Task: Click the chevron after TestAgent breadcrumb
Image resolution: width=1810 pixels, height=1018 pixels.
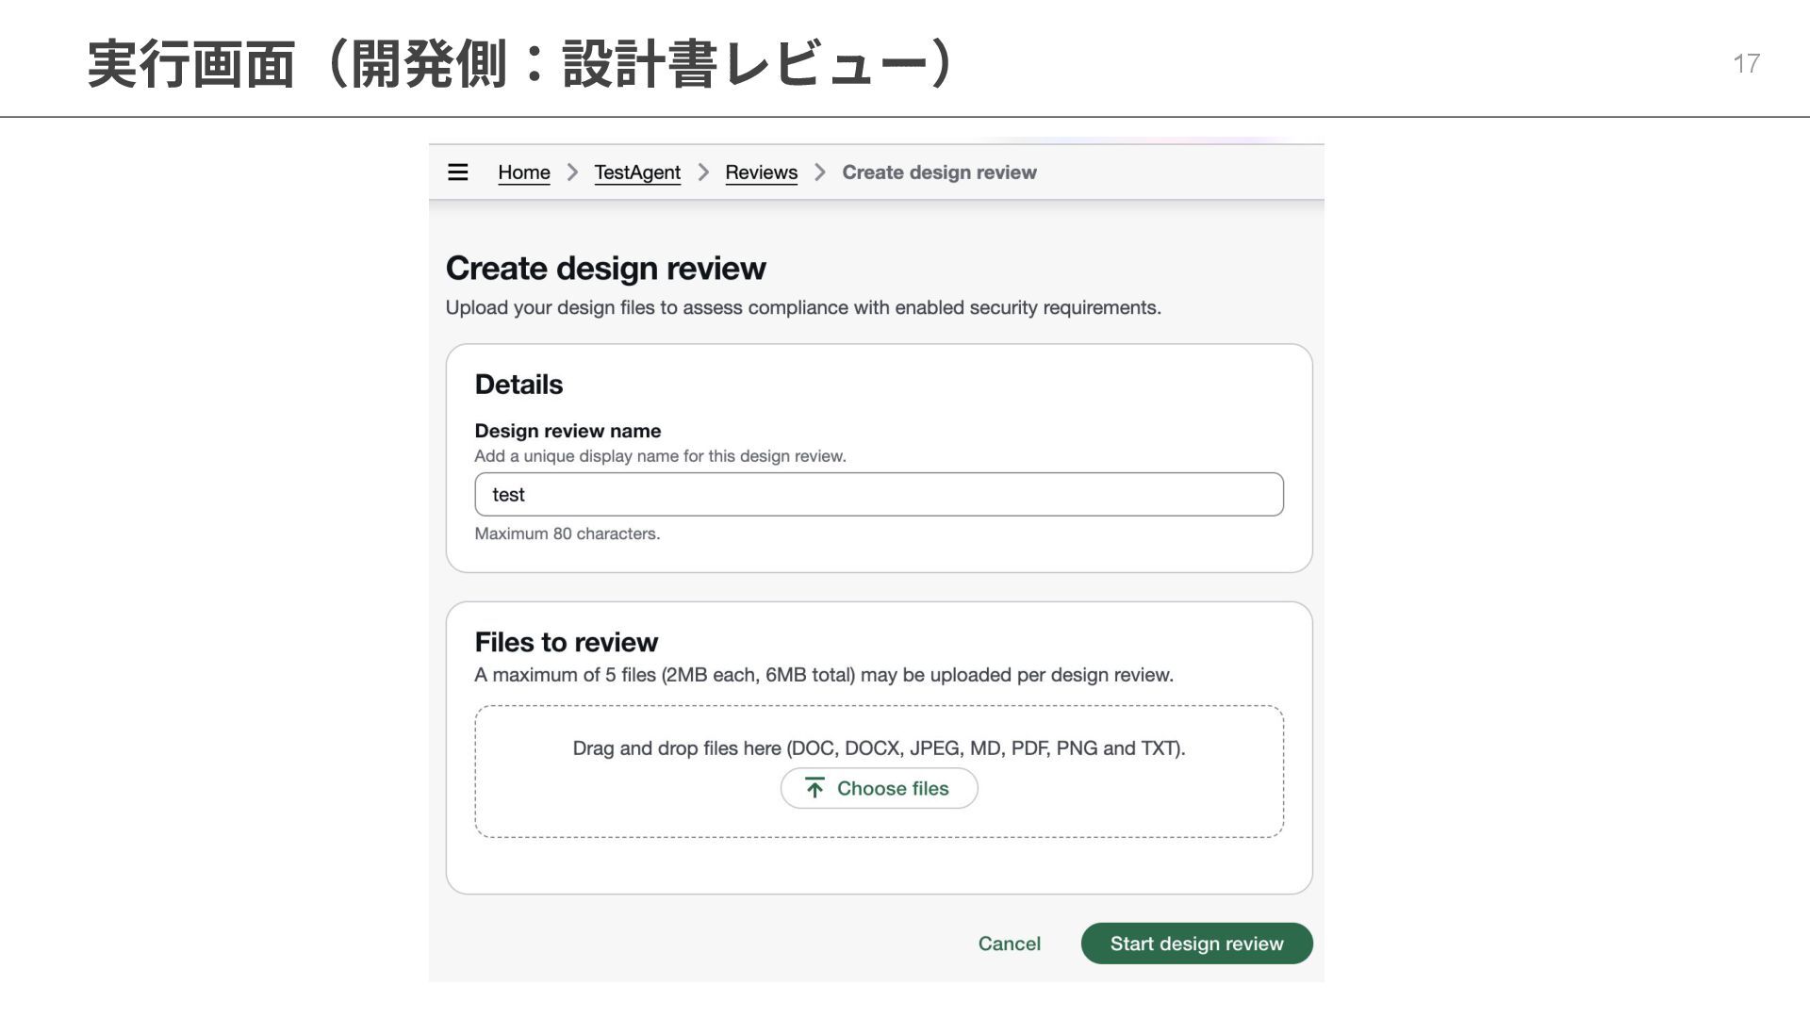Action: [703, 172]
